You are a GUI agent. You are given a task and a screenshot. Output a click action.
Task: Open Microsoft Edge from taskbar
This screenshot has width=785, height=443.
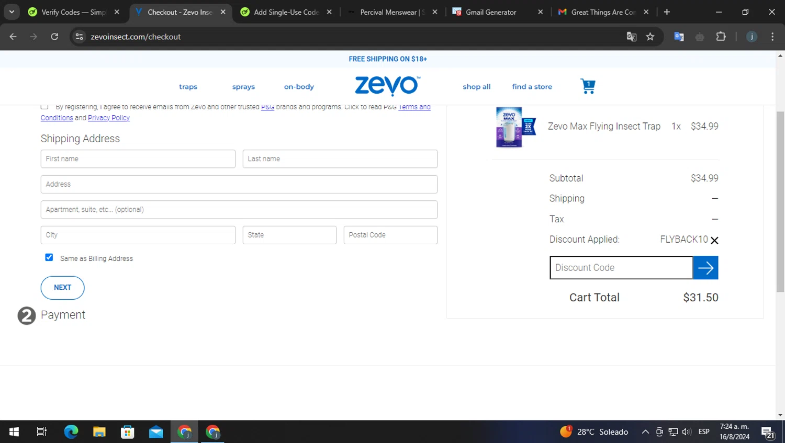point(71,431)
